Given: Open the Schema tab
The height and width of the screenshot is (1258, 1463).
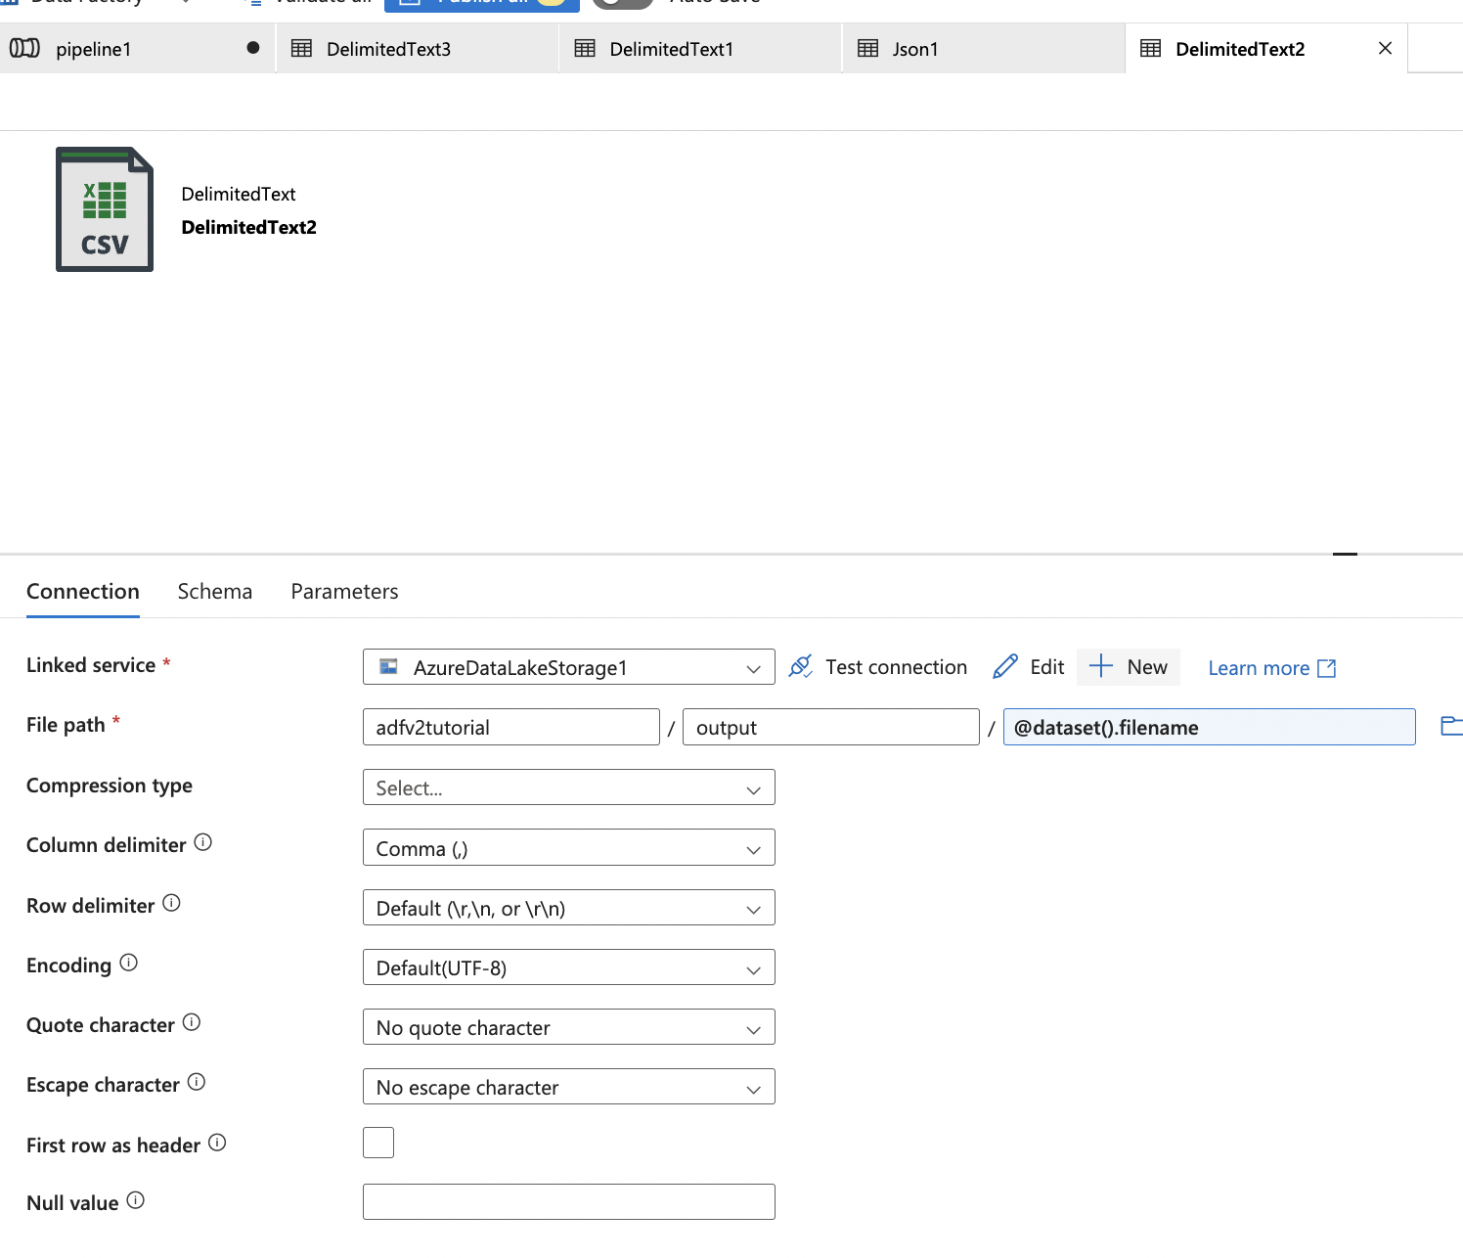Looking at the screenshot, I should pyautogui.click(x=214, y=591).
